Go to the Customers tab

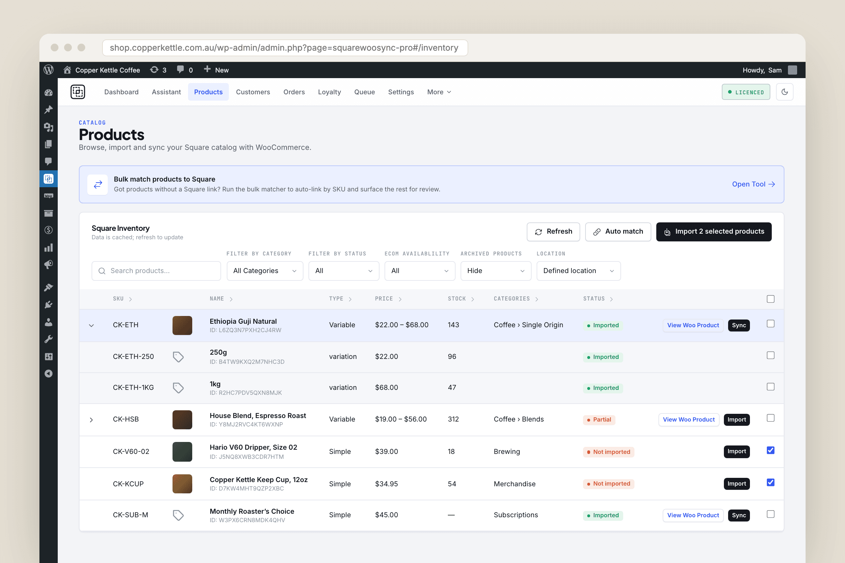253,92
